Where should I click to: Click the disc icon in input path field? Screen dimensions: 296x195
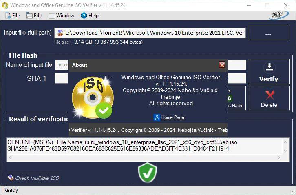[x=60, y=33]
